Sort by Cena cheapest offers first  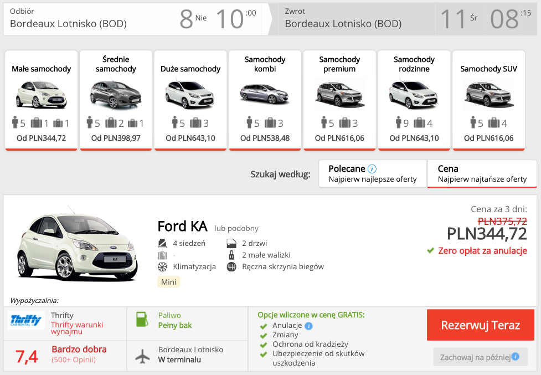(x=482, y=174)
